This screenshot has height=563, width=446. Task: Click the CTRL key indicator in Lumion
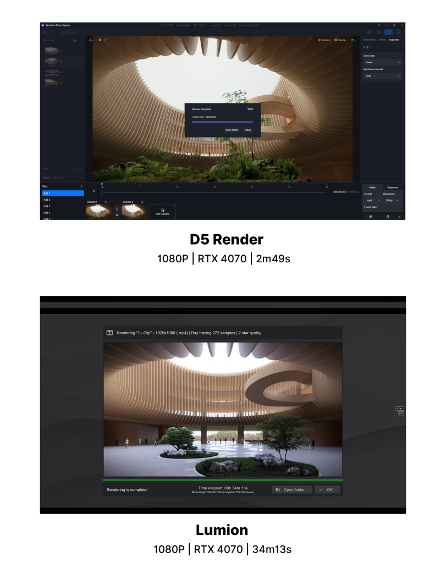pos(399,409)
